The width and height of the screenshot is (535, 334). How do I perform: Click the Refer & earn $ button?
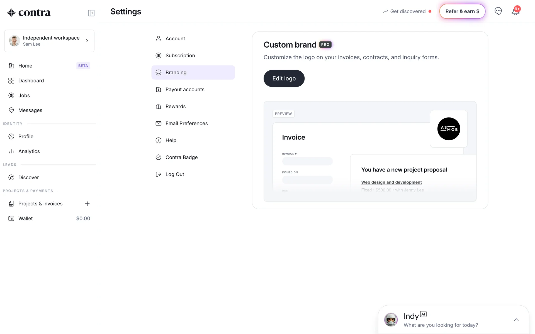click(462, 11)
